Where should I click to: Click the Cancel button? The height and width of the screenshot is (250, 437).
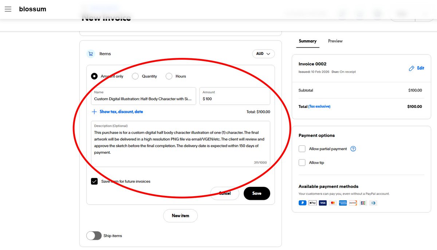225,193
